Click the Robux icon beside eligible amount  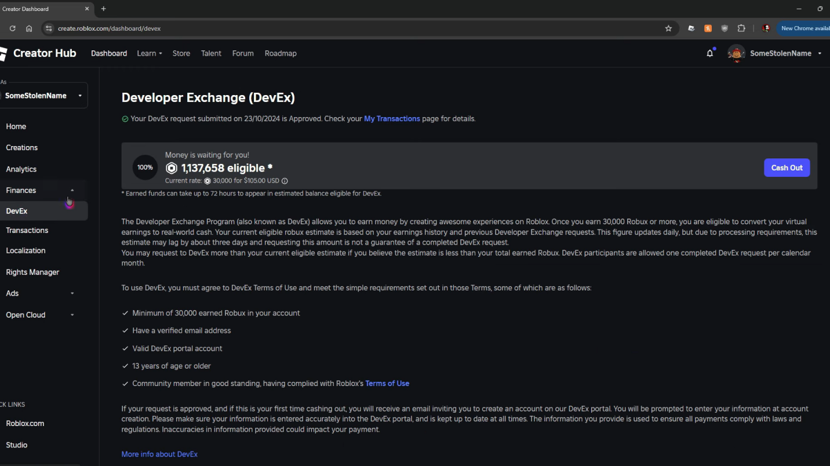172,168
